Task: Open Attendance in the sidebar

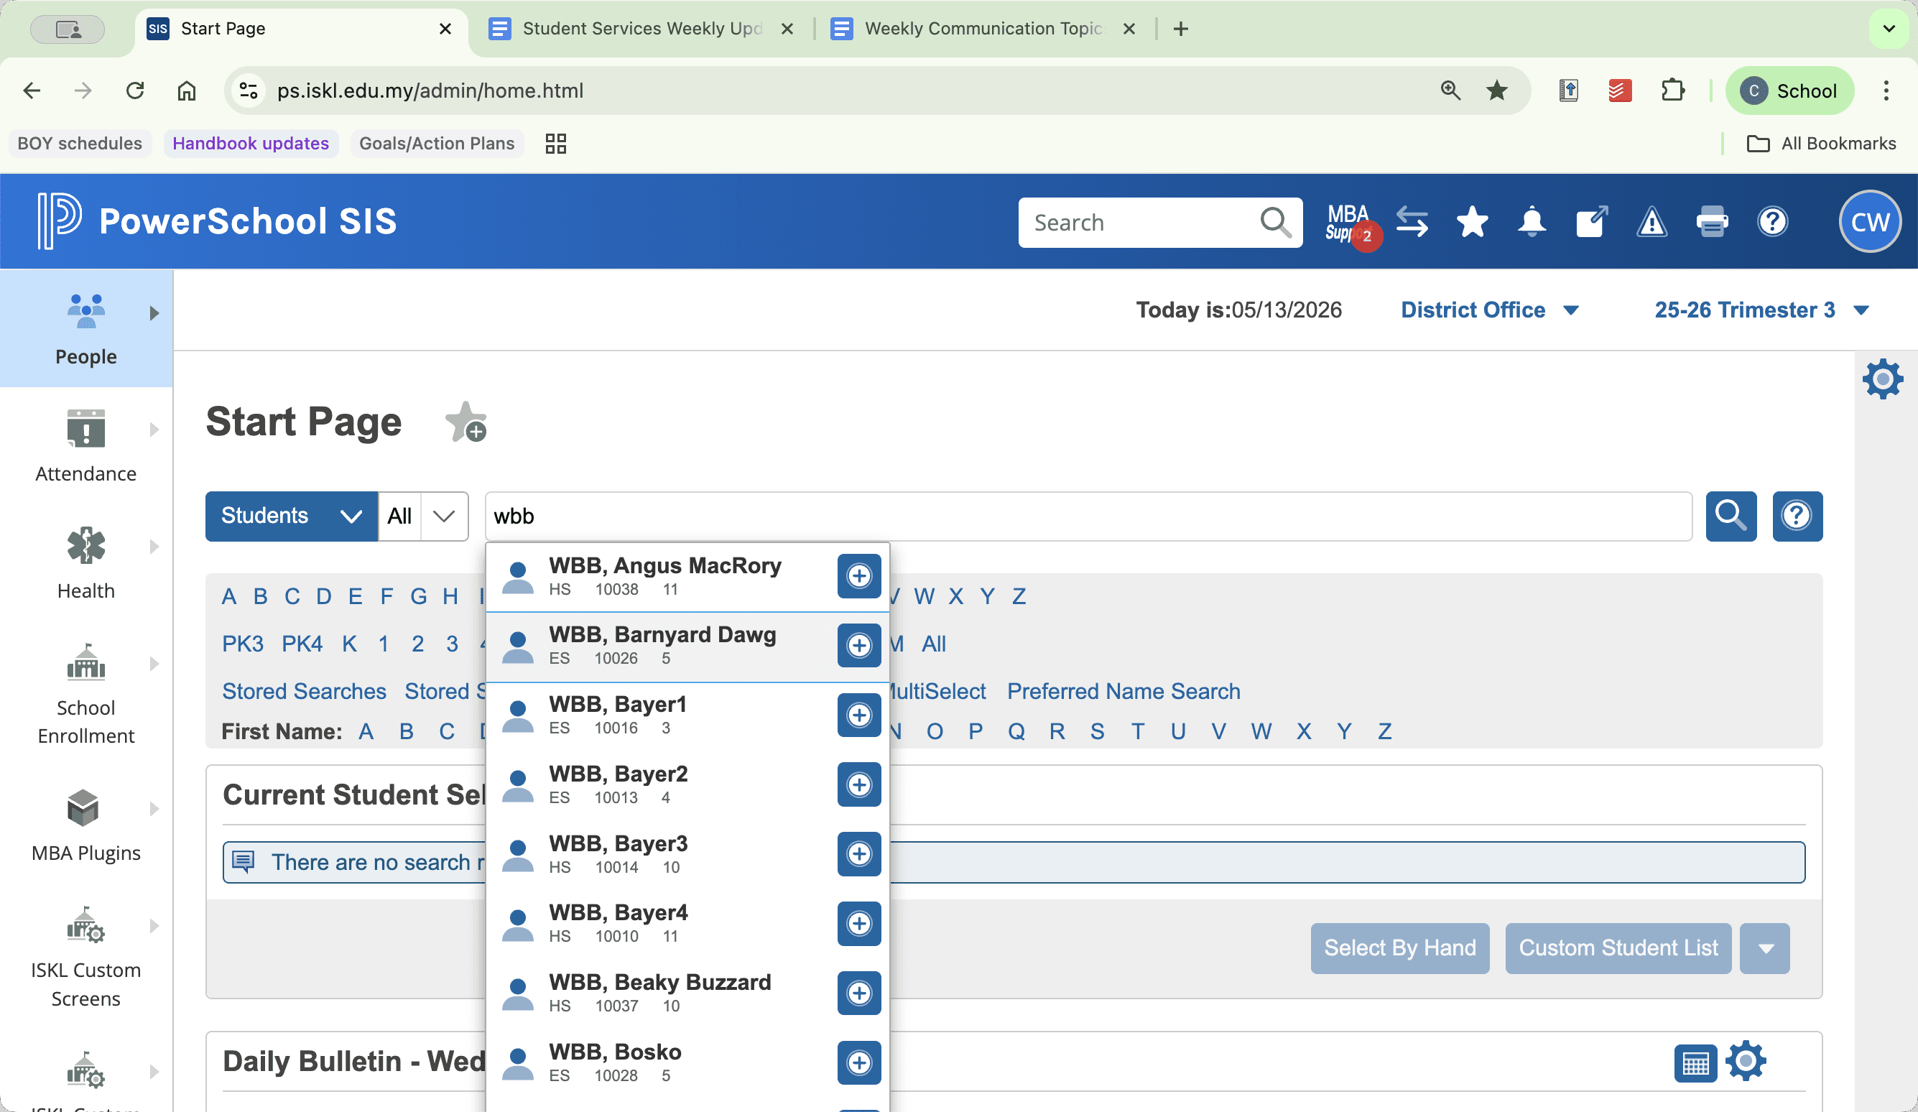Action: pos(86,446)
